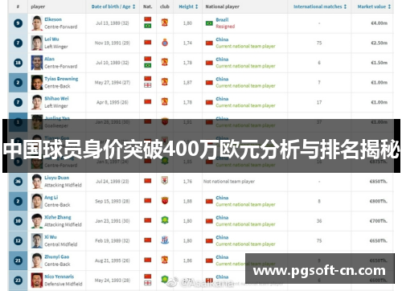Click Nico Yennaris's player portrait thumbnail
The image size is (402, 291).
click(37, 281)
